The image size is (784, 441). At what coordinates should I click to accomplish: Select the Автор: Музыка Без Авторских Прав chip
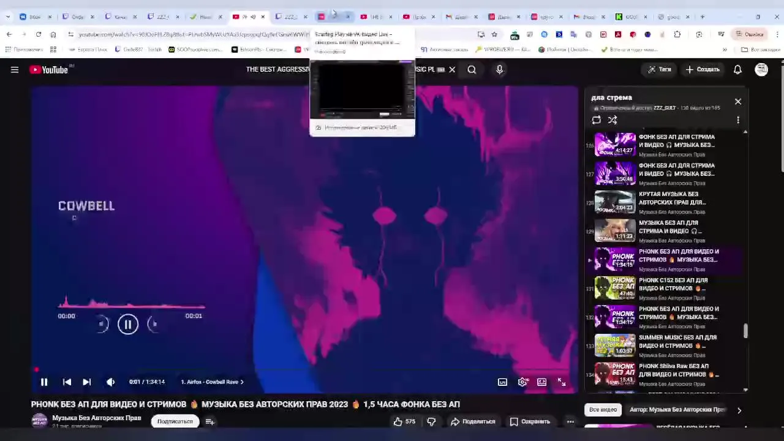click(677, 410)
